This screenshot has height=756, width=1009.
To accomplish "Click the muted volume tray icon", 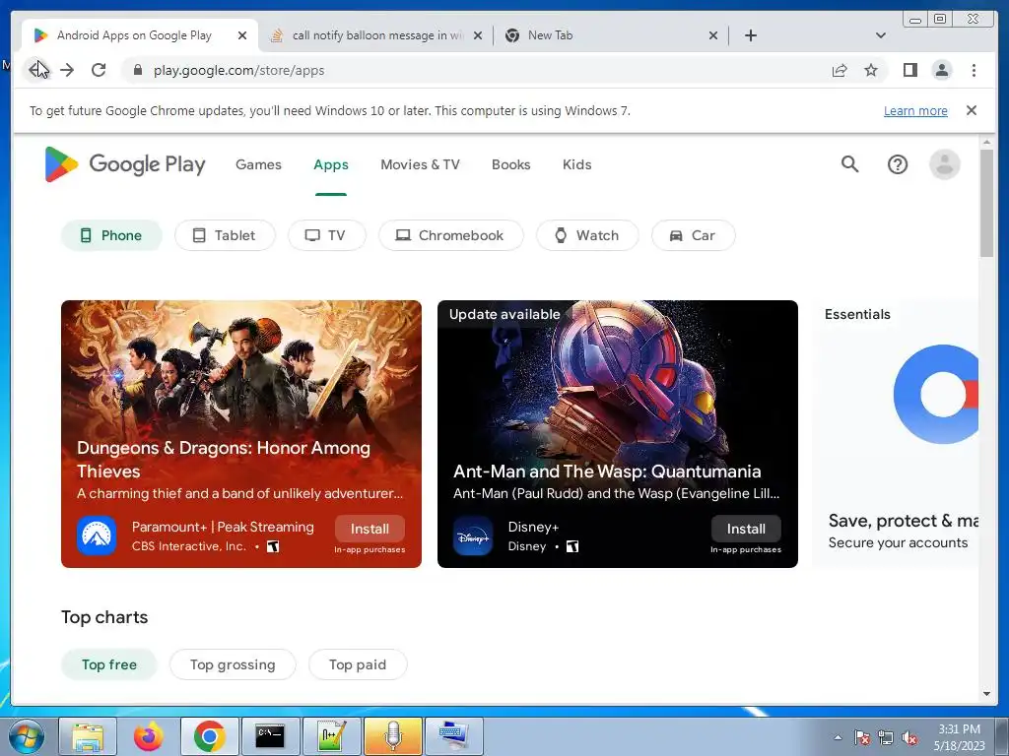I will (909, 738).
